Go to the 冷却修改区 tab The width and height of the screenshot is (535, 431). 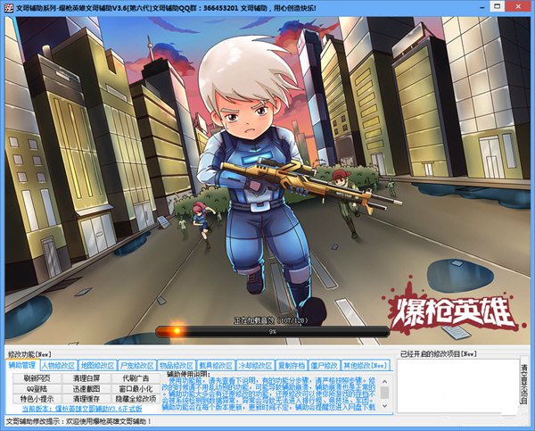click(x=256, y=366)
